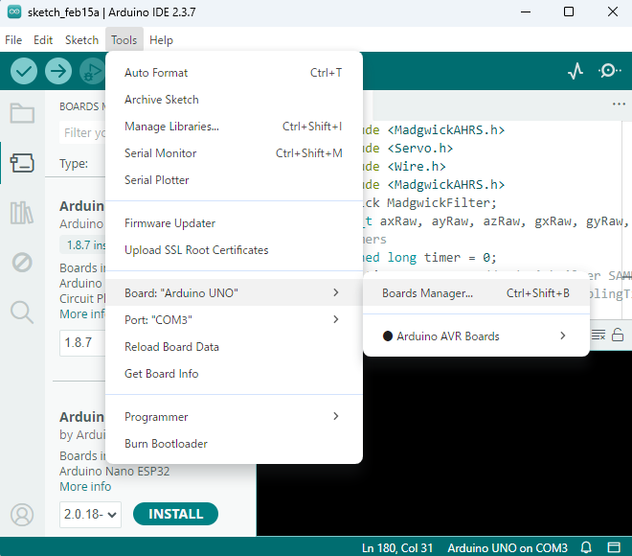
Task: Click the Verify checkmark button
Action: click(24, 71)
